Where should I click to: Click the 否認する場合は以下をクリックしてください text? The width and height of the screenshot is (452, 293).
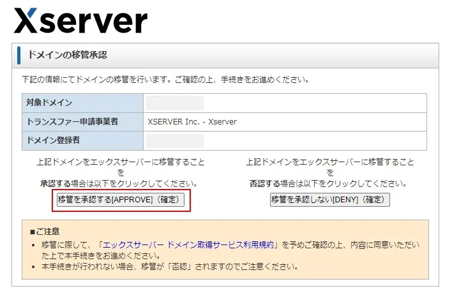[328, 183]
